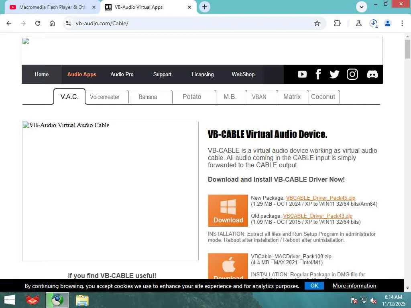
Task: Open the WebShop menu item
Action: [x=243, y=74]
